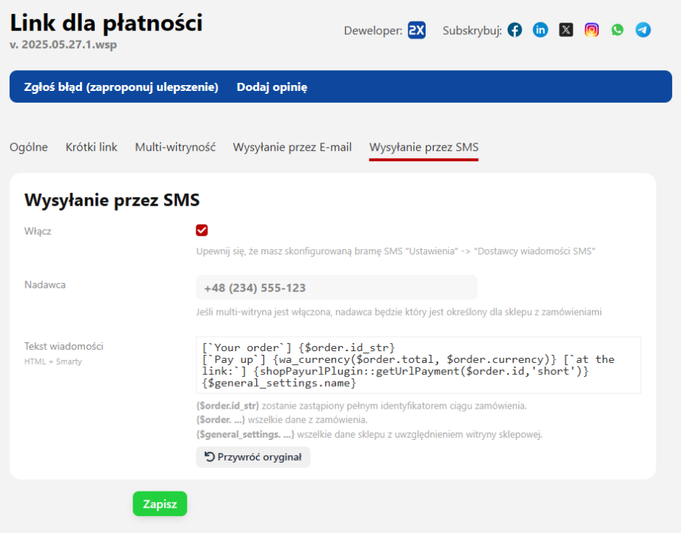Disable the Włącz SMS checkbox
Viewport: 681px width, 533px height.
(x=202, y=231)
